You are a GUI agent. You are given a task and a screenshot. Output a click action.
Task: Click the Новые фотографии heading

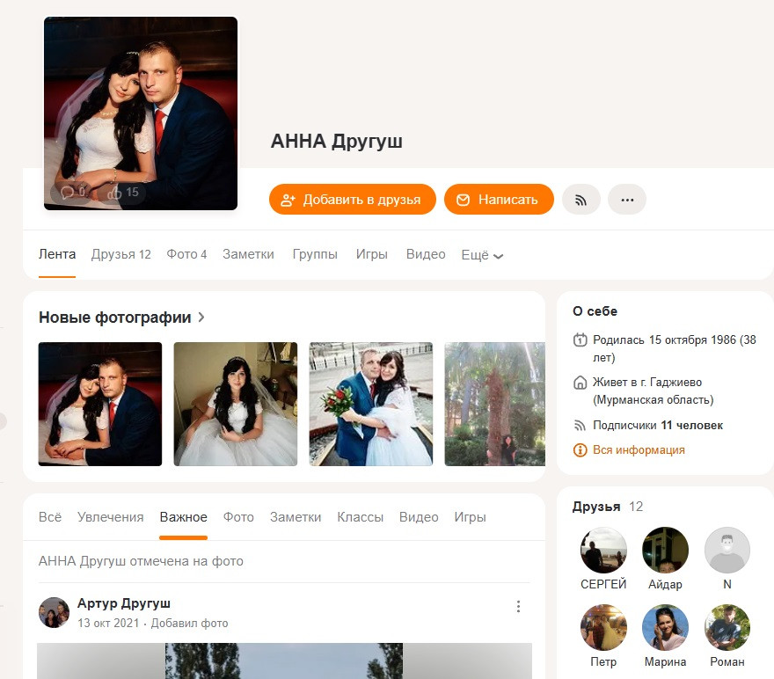pos(115,318)
